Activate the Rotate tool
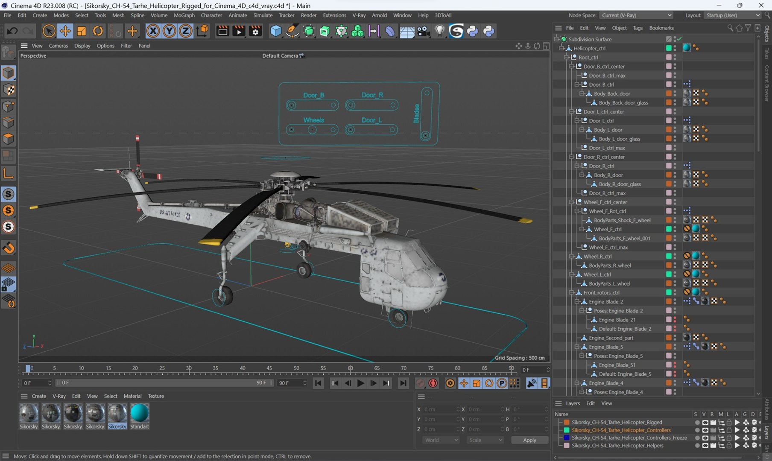Image resolution: width=772 pixels, height=461 pixels. (x=98, y=31)
